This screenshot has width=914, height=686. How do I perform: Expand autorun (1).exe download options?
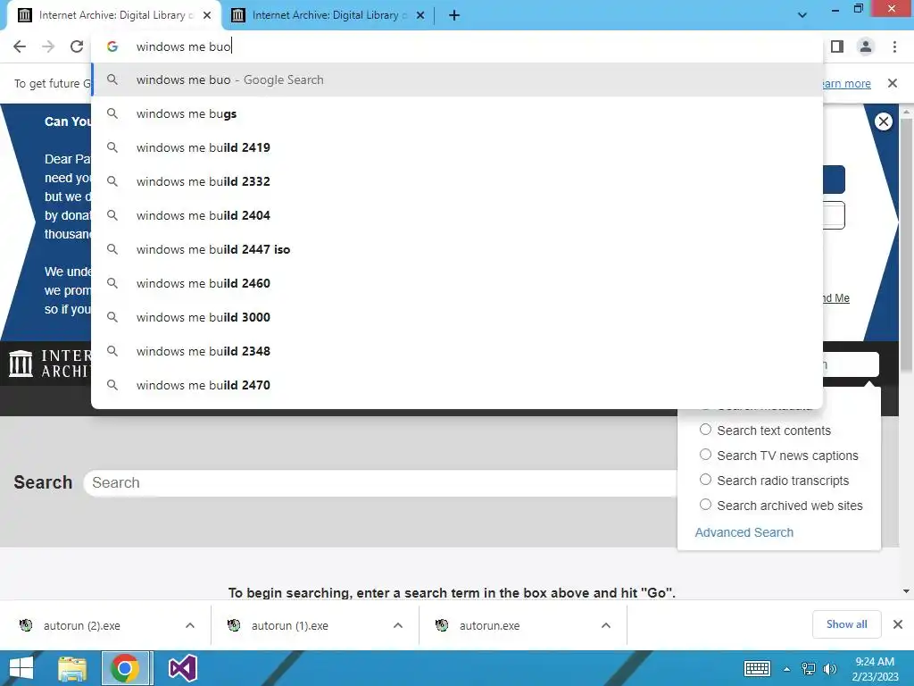tap(398, 625)
